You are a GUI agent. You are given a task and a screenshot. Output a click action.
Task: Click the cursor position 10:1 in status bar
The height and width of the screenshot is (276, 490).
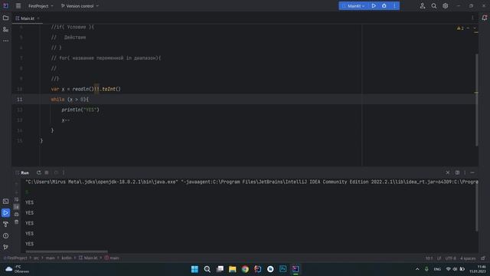(x=429, y=258)
